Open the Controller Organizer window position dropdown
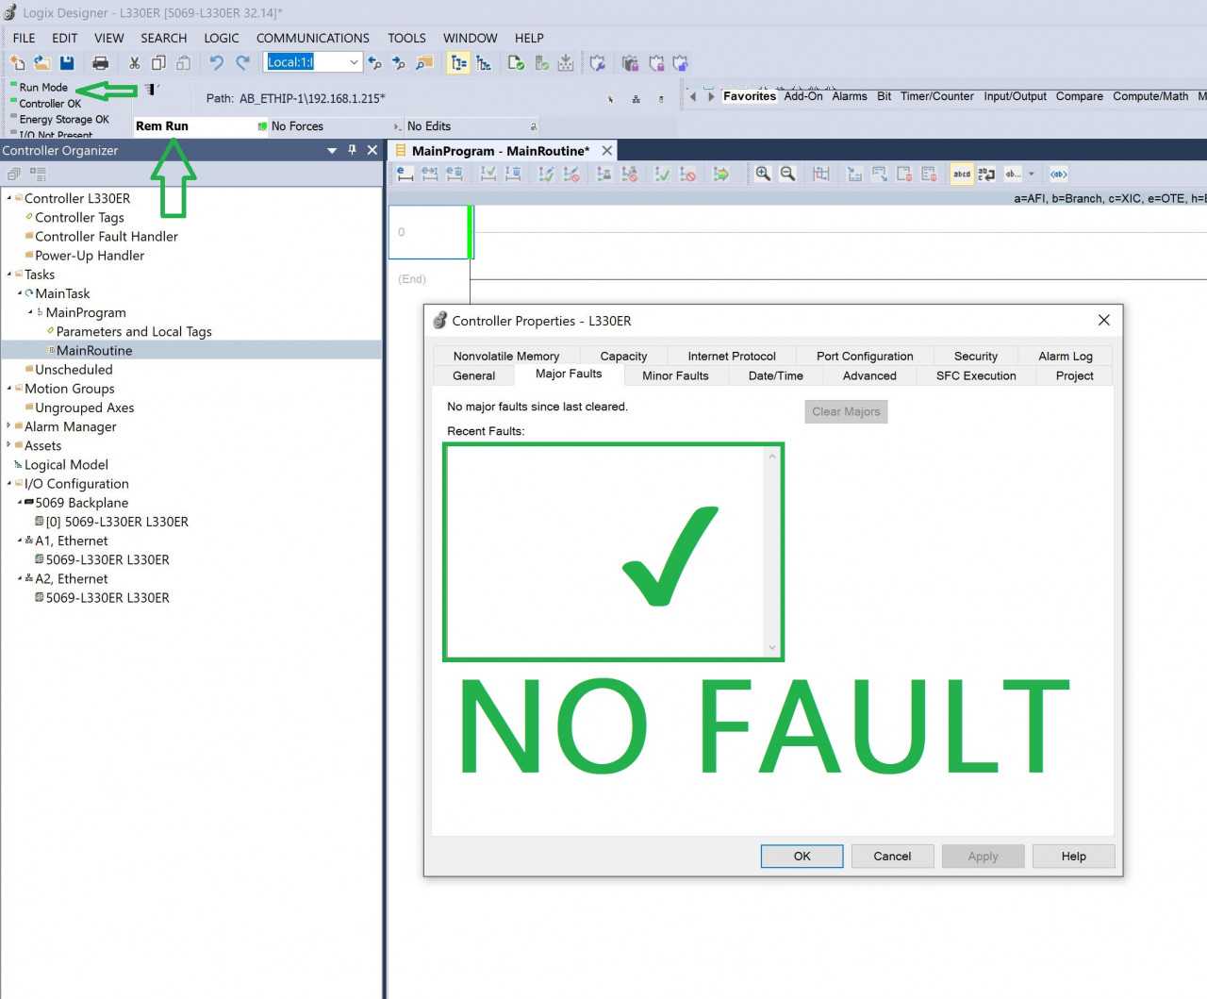This screenshot has width=1207, height=999. click(x=332, y=150)
